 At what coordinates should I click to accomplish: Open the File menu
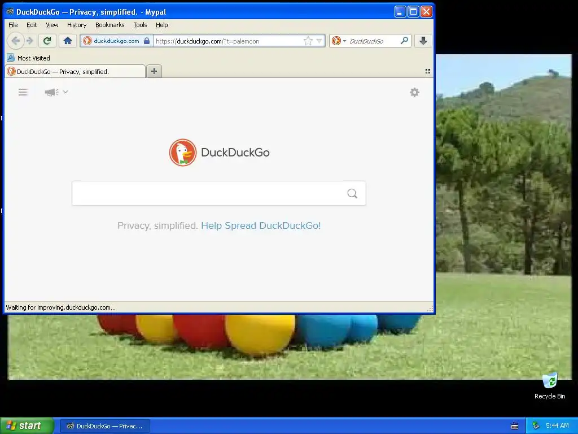click(x=13, y=25)
